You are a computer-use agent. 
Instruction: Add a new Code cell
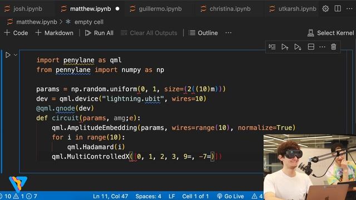click(16, 33)
